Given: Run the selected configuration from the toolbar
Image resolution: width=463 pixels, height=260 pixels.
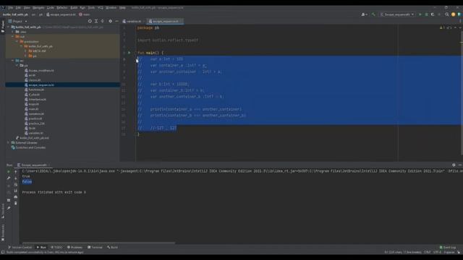Looking at the screenshot, I should (x=420, y=14).
